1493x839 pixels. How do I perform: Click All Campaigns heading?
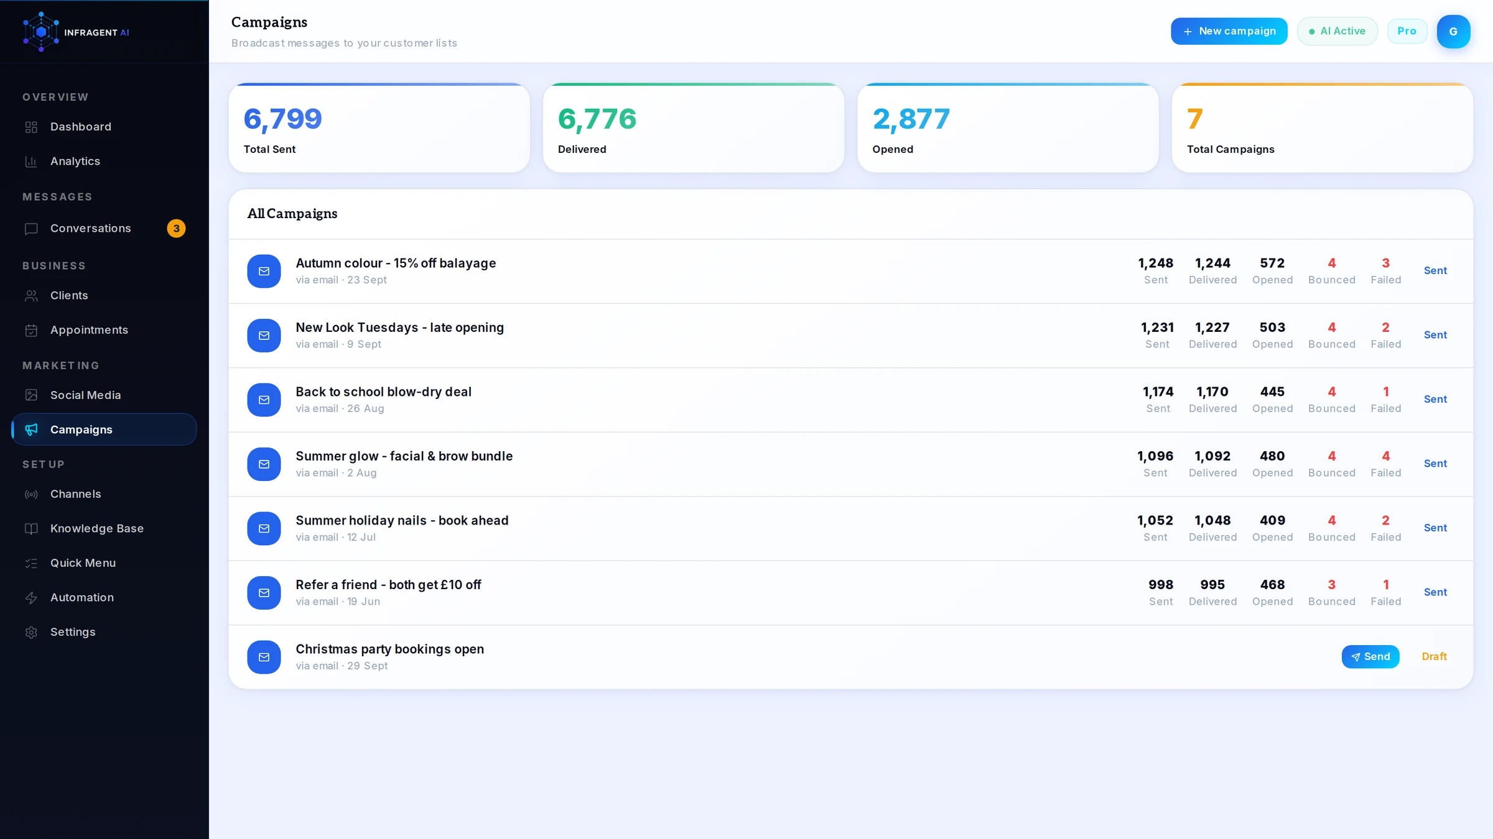click(x=292, y=214)
